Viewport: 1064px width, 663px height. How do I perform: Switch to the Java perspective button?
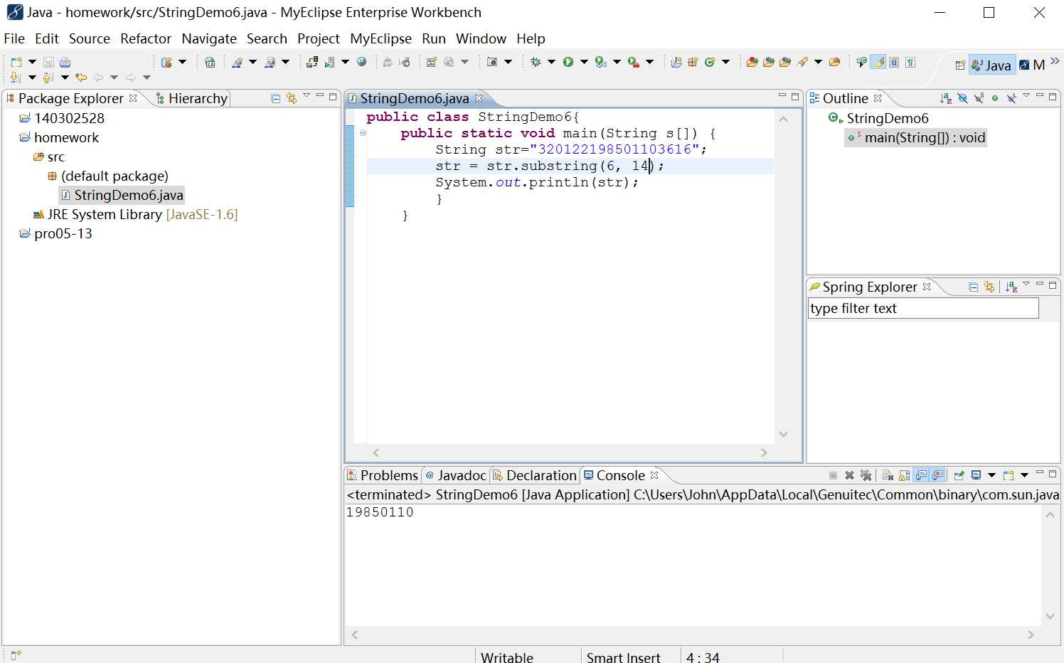[x=993, y=65]
